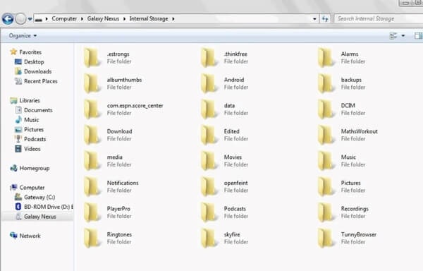This screenshot has height=271, width=423.
Task: Open address bar history dropdown
Action: [314, 19]
